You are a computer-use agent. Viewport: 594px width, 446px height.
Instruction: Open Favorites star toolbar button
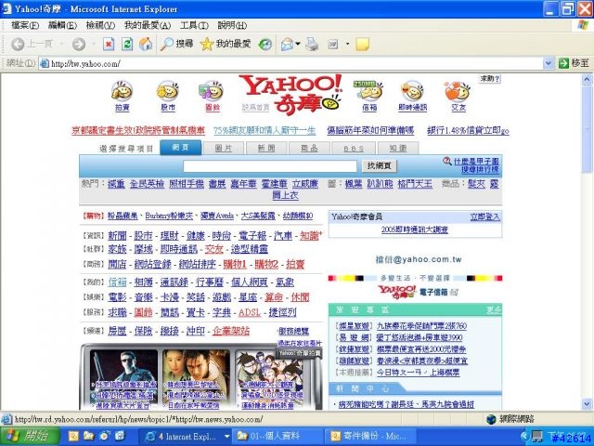(226, 45)
